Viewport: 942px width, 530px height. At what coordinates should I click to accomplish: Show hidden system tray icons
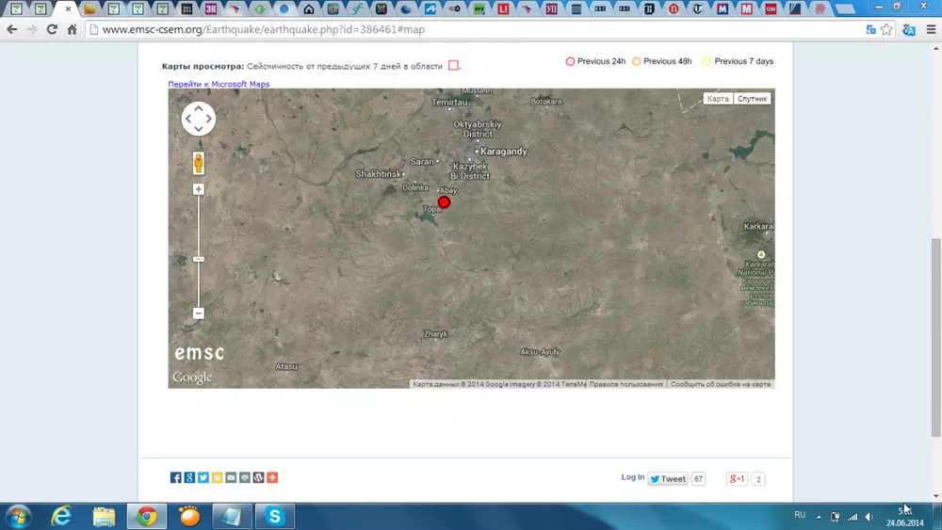[819, 517]
